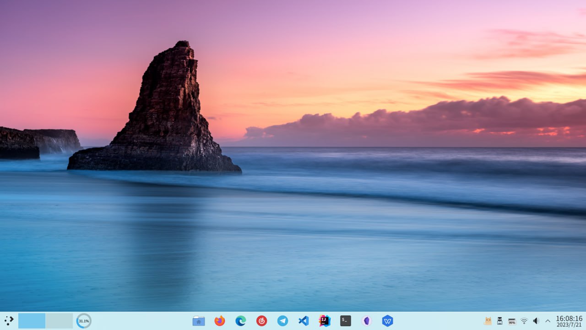The width and height of the screenshot is (586, 330).
Task: Click the cat tray icon
Action: [x=488, y=321]
